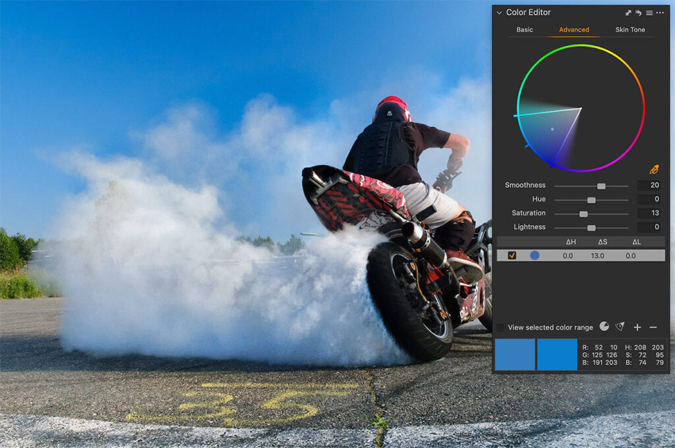Open the Skin Tone tab

(630, 30)
